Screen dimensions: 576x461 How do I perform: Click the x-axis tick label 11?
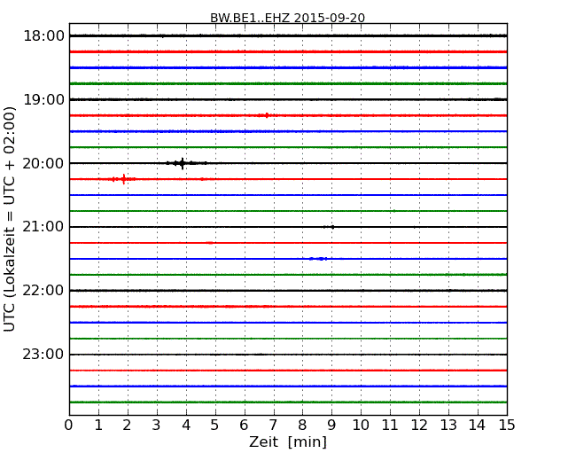click(390, 426)
